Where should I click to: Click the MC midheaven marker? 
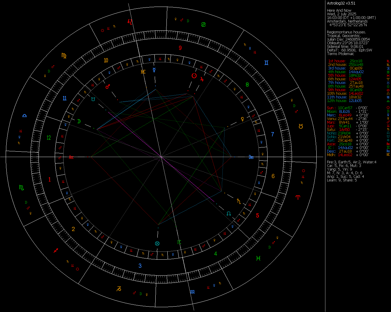pyautogui.click(x=143, y=72)
